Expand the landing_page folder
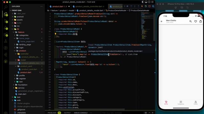The width and height of the screenshot is (204, 114). pyautogui.click(x=25, y=45)
